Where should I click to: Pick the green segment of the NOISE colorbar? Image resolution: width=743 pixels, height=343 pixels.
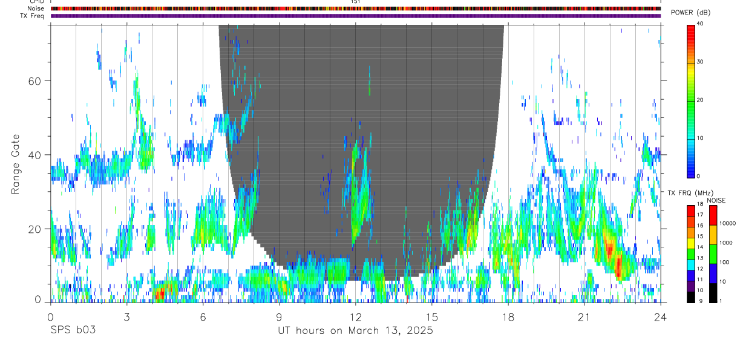pyautogui.click(x=713, y=253)
